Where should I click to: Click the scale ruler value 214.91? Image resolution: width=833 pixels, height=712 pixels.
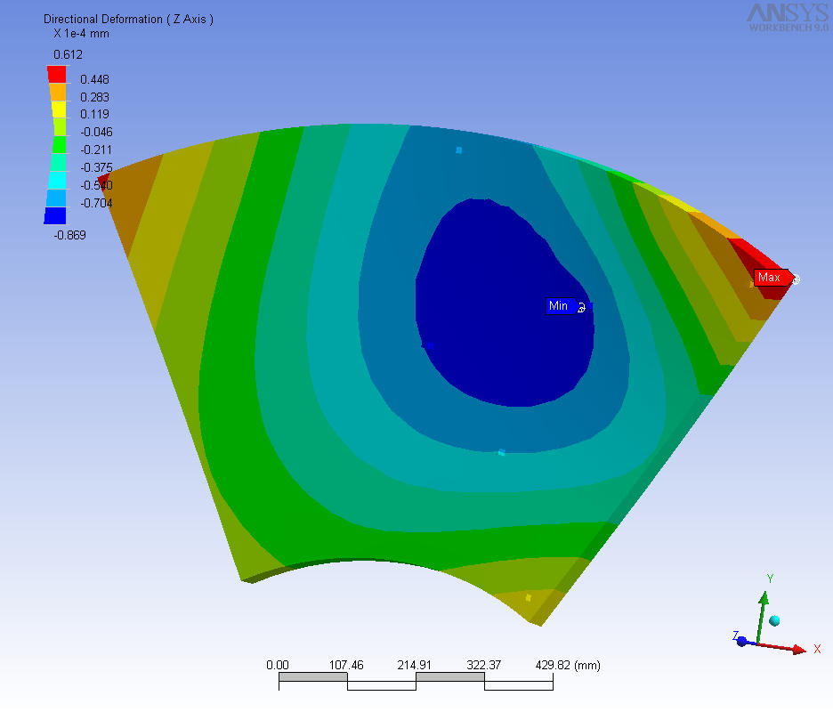coord(415,665)
